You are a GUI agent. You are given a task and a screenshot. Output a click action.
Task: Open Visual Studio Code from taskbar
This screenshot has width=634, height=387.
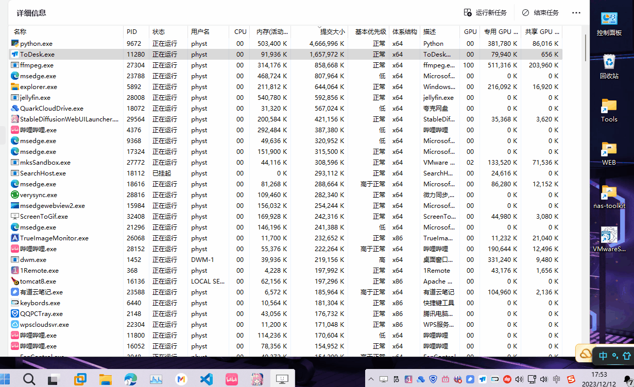206,379
